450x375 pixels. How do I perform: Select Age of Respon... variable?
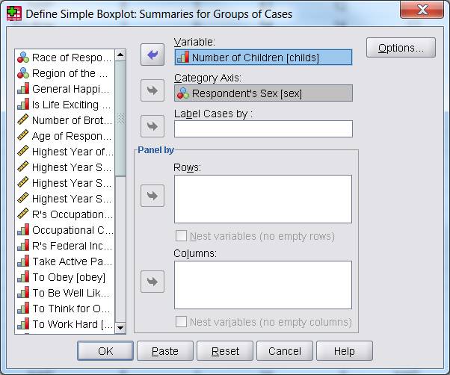(65, 136)
